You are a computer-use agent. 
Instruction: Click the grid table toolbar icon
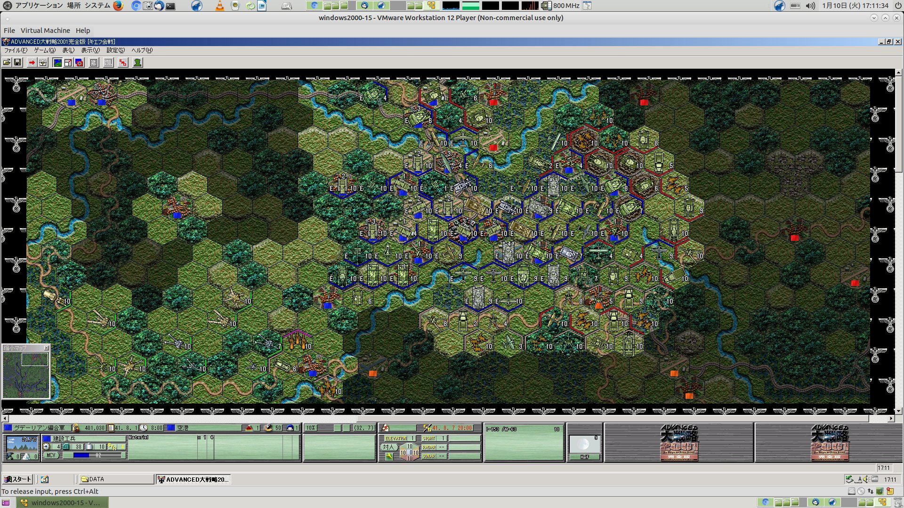[94, 63]
